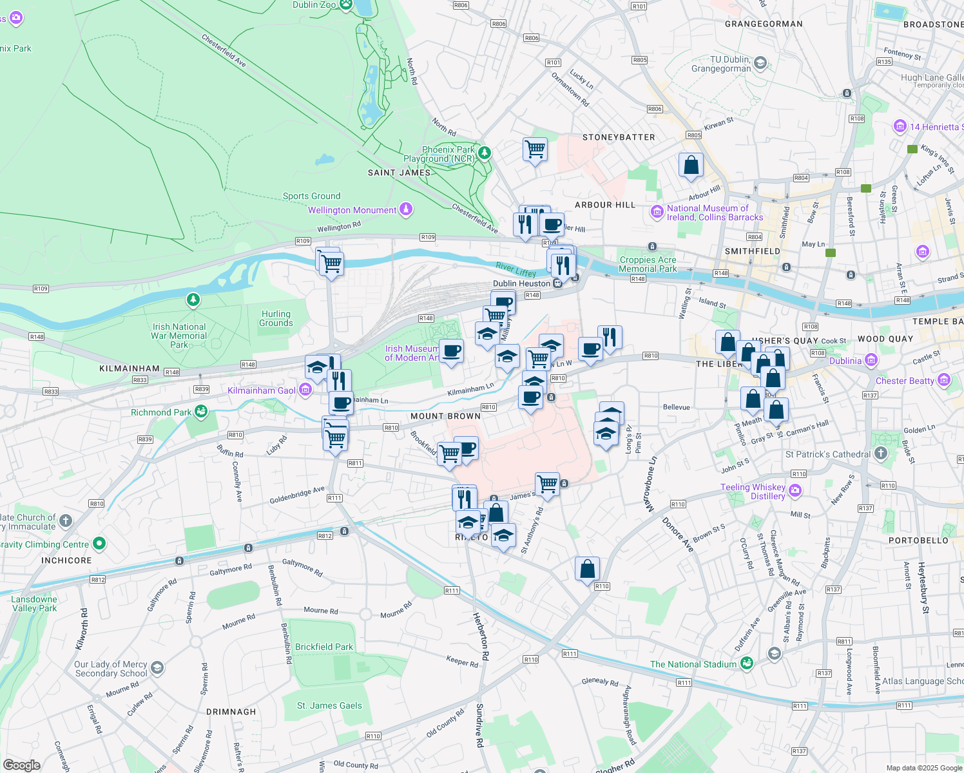This screenshot has width=964, height=773.
Task: Select the shopping bag marker near Arbour Hill
Action: [x=691, y=164]
